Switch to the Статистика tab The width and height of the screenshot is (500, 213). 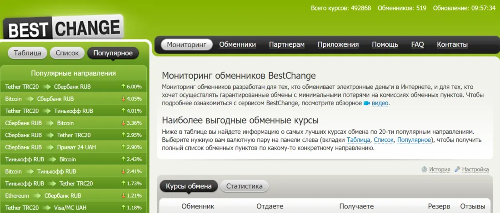pyautogui.click(x=244, y=186)
